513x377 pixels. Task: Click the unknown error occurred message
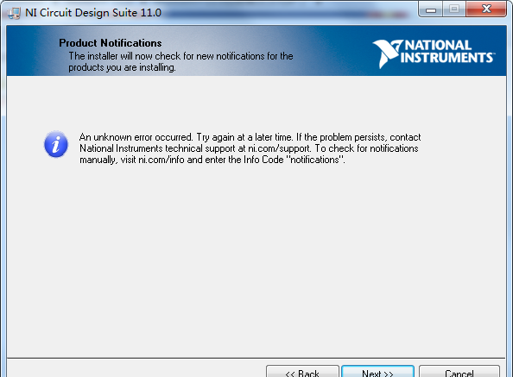pos(250,148)
